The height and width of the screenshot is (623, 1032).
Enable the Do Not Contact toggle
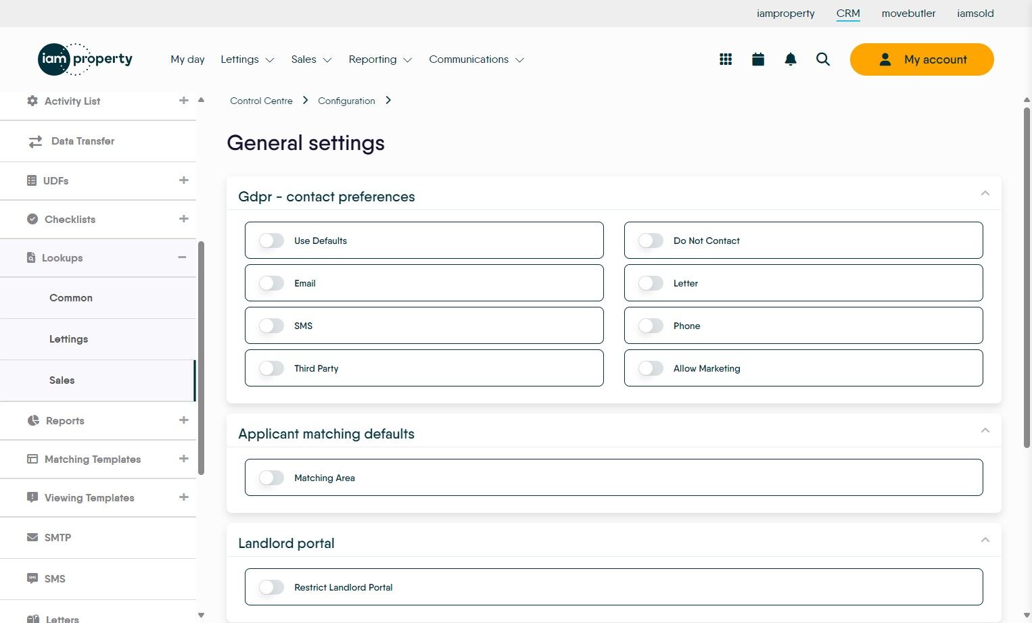tap(651, 241)
